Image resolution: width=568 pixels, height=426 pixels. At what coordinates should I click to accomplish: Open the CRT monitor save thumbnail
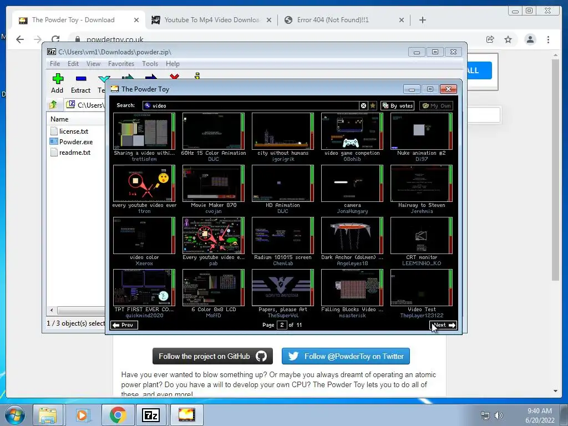click(x=422, y=235)
